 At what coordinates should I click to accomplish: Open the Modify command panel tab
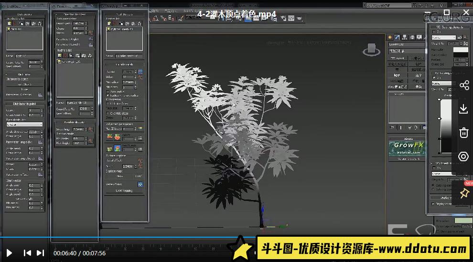coord(398,37)
